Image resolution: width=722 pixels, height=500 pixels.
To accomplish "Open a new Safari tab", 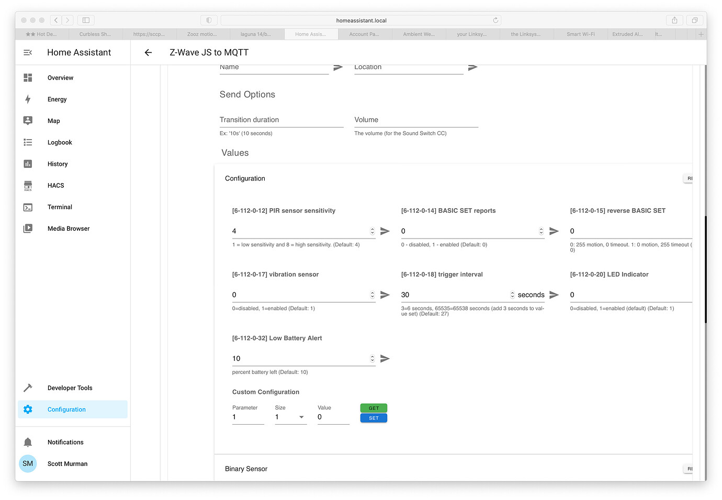I will 701,34.
